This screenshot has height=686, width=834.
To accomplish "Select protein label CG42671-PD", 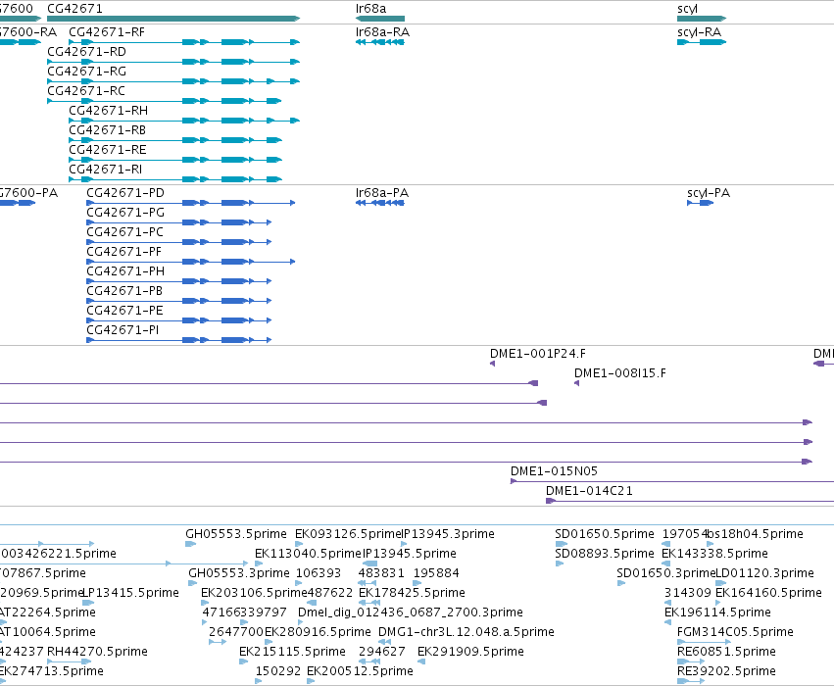I will (x=125, y=193).
